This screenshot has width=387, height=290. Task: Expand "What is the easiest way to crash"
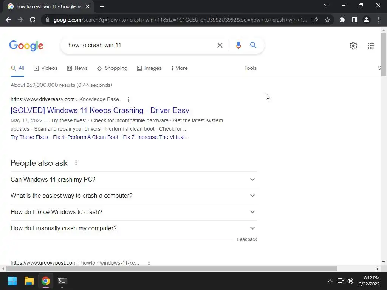pos(134,196)
